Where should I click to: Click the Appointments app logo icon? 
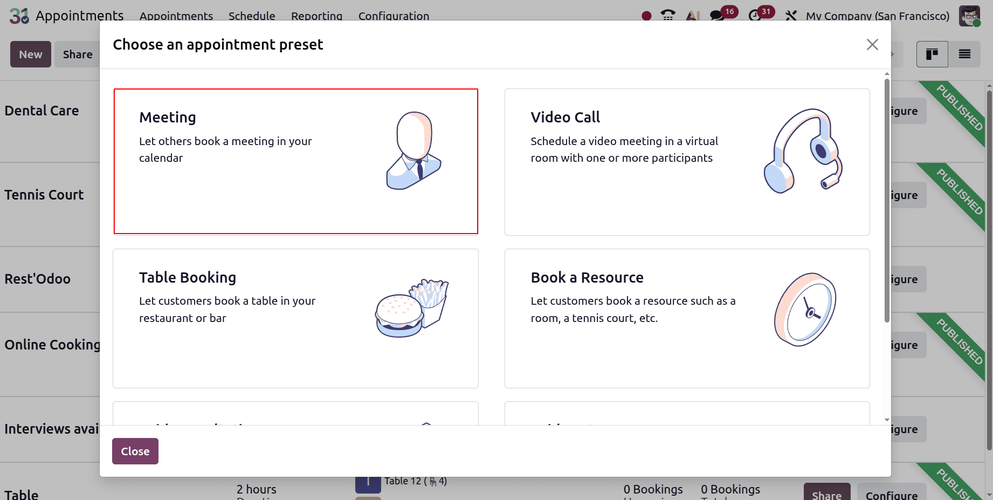tap(19, 16)
